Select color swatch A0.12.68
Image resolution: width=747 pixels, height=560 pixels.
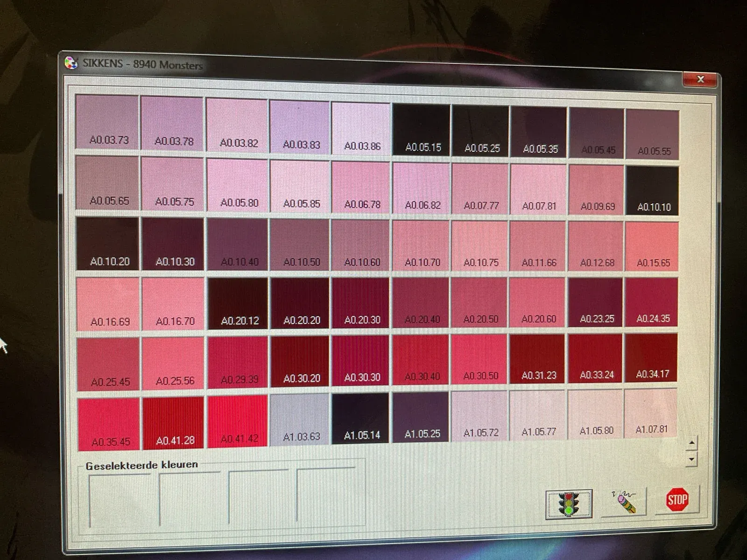click(596, 246)
